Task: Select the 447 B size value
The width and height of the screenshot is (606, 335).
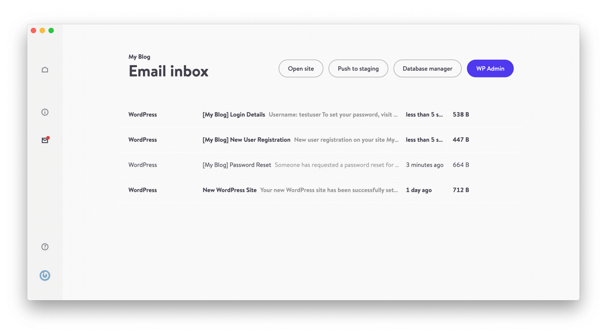Action: click(x=461, y=140)
